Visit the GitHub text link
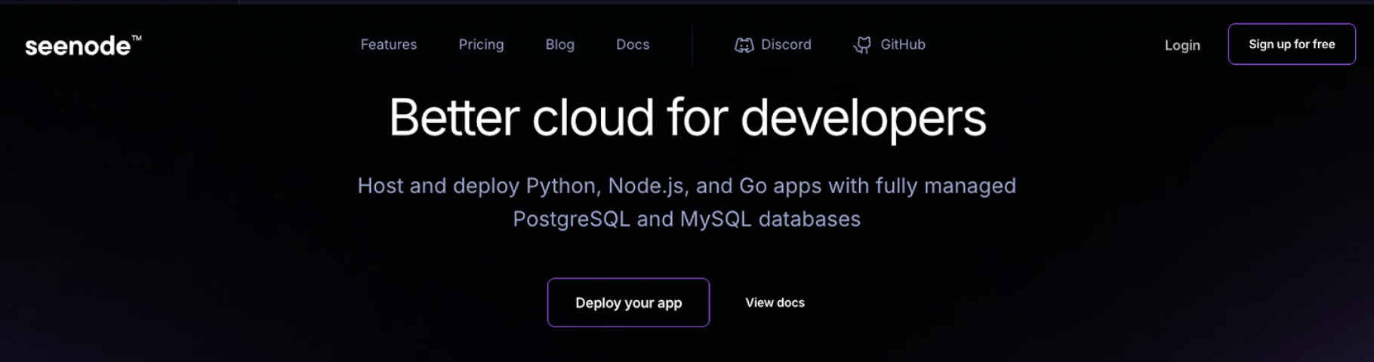 (x=903, y=44)
